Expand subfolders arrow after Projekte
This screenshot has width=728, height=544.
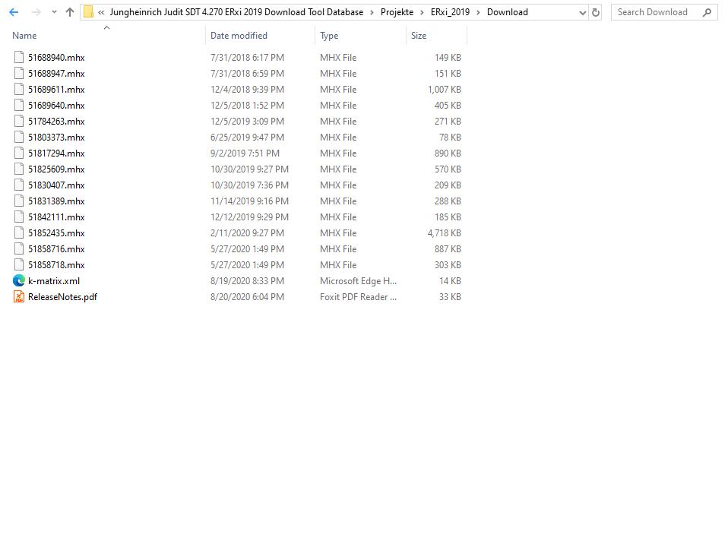pyautogui.click(x=422, y=12)
